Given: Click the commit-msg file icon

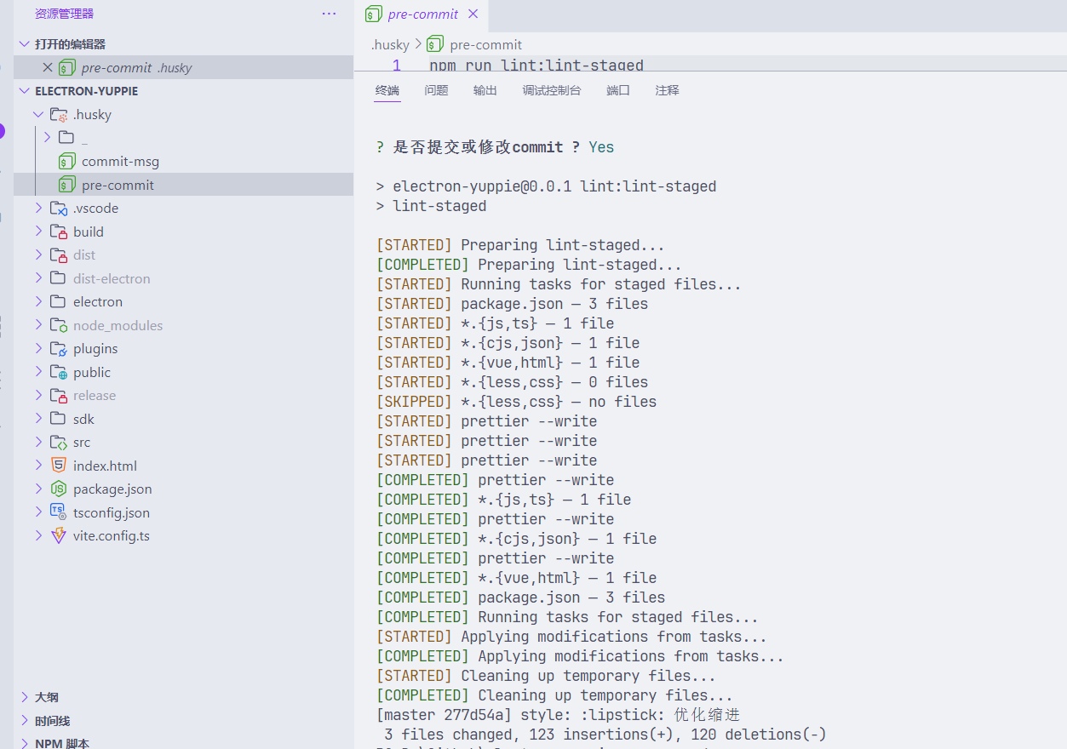Looking at the screenshot, I should [x=66, y=161].
